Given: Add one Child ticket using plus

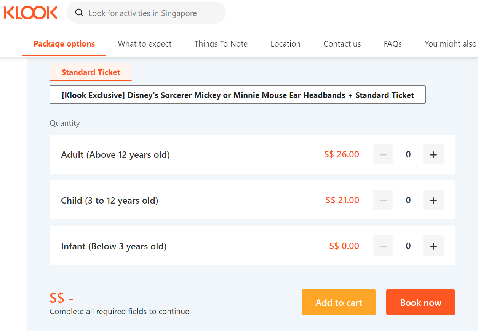Looking at the screenshot, I should pyautogui.click(x=433, y=200).
